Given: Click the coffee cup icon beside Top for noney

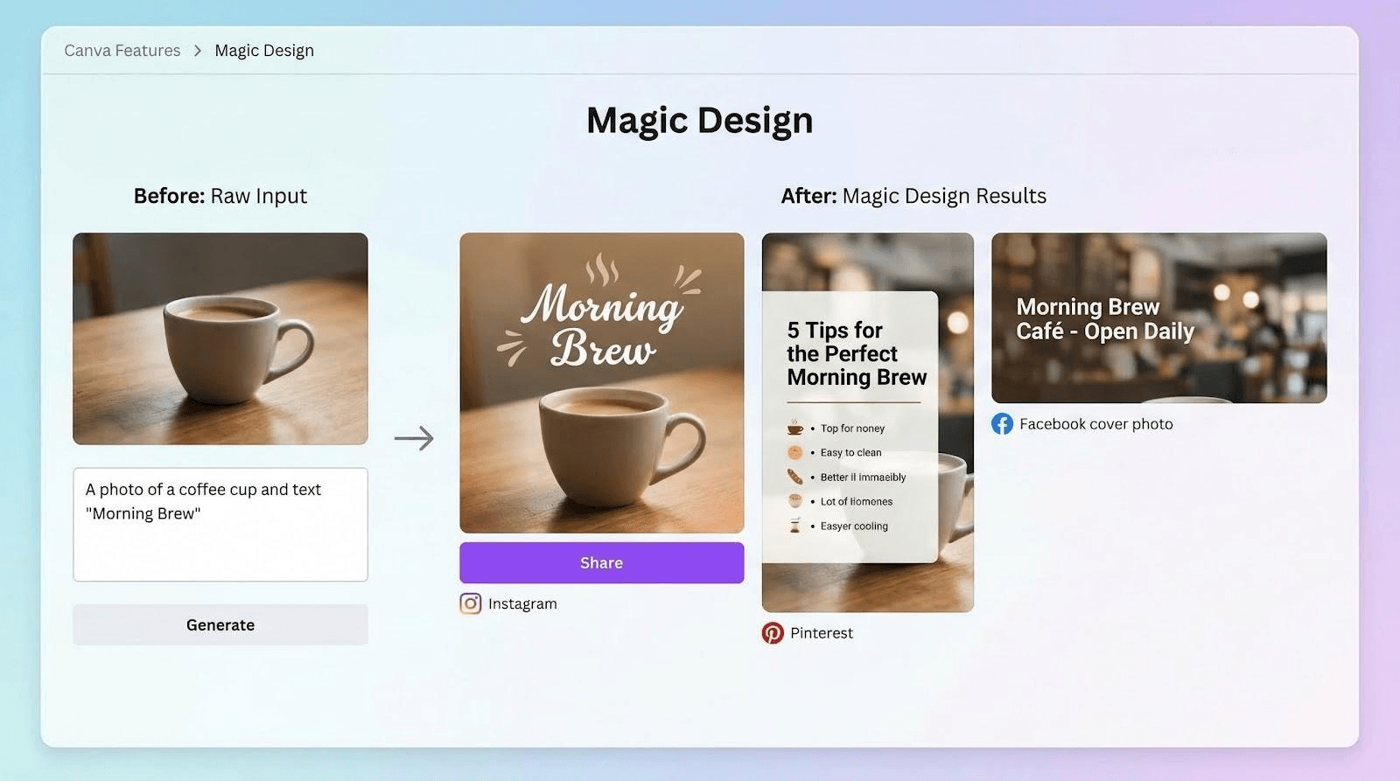Looking at the screenshot, I should click(x=794, y=428).
